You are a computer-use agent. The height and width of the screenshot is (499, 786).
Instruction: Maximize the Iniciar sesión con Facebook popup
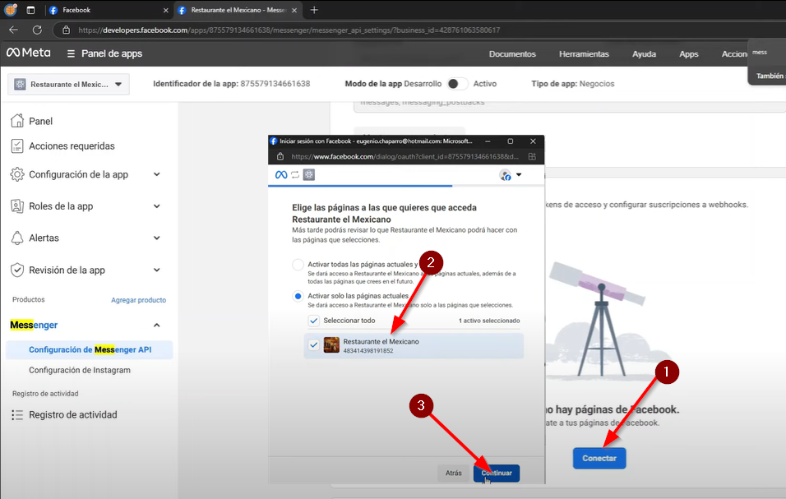click(511, 141)
